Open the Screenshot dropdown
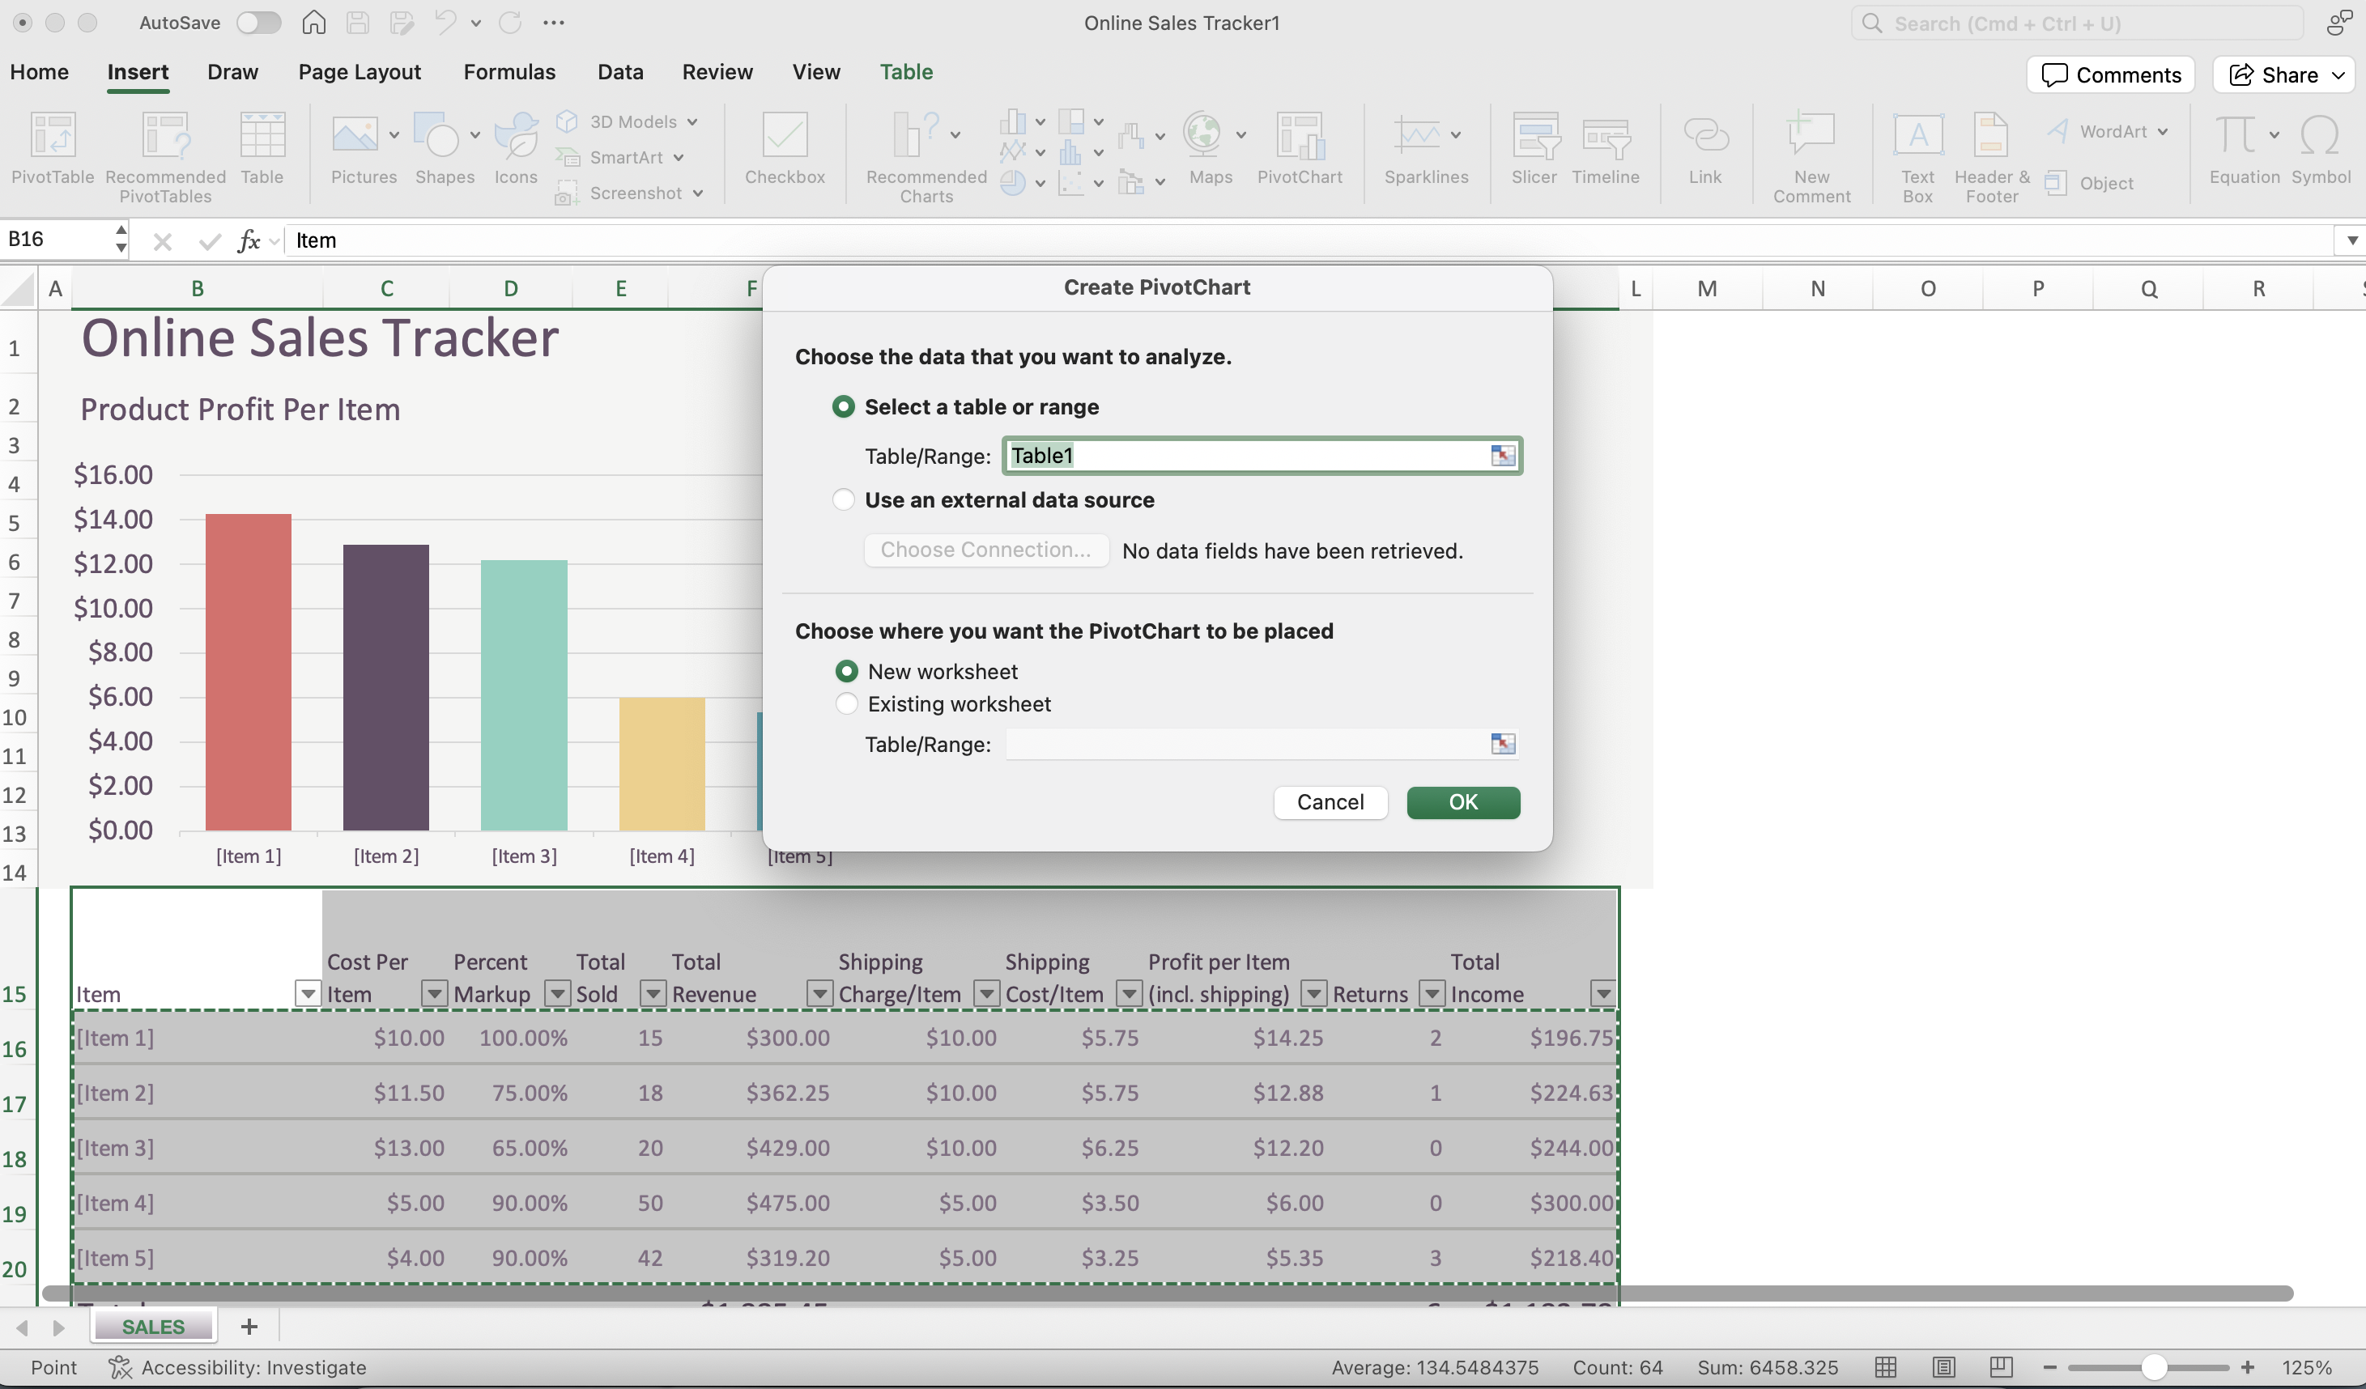 [x=698, y=193]
